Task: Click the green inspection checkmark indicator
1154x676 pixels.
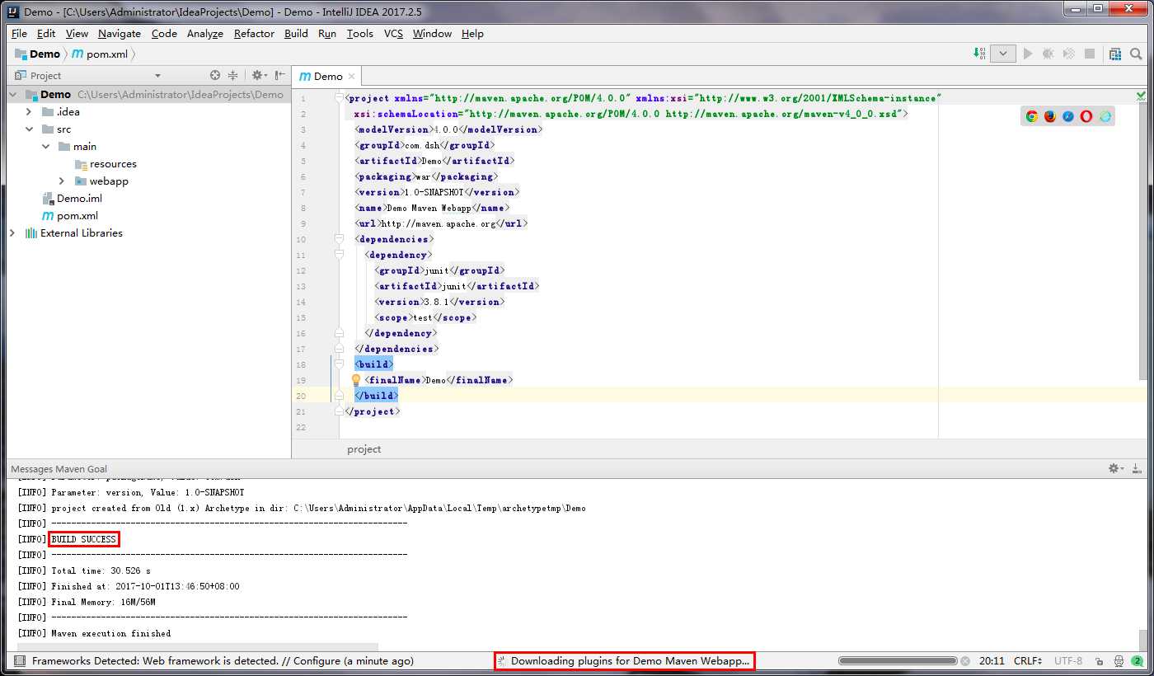Action: (1142, 96)
